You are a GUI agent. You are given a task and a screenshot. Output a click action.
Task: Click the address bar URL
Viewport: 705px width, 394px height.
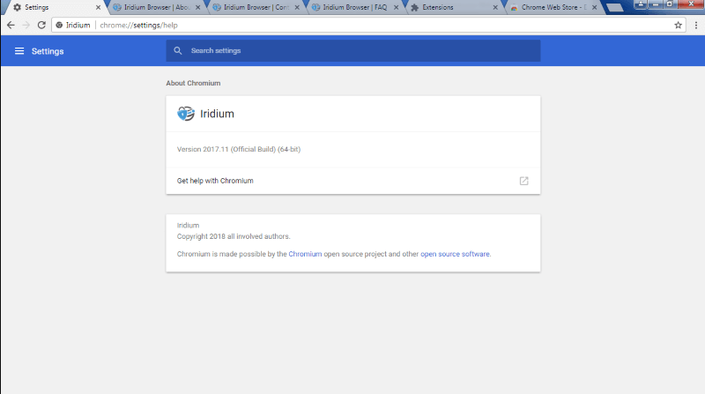[139, 26]
